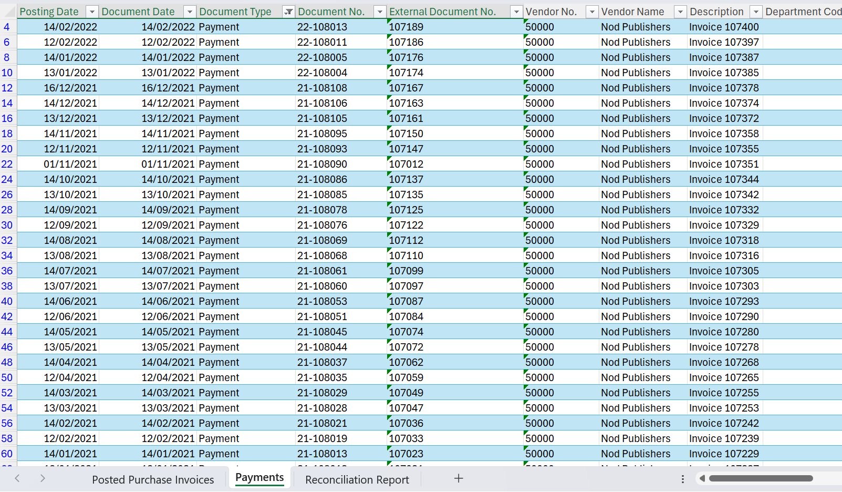Screen dimensions: 842x492
Task: Open the Description column filter dropdown
Action: [x=756, y=12]
